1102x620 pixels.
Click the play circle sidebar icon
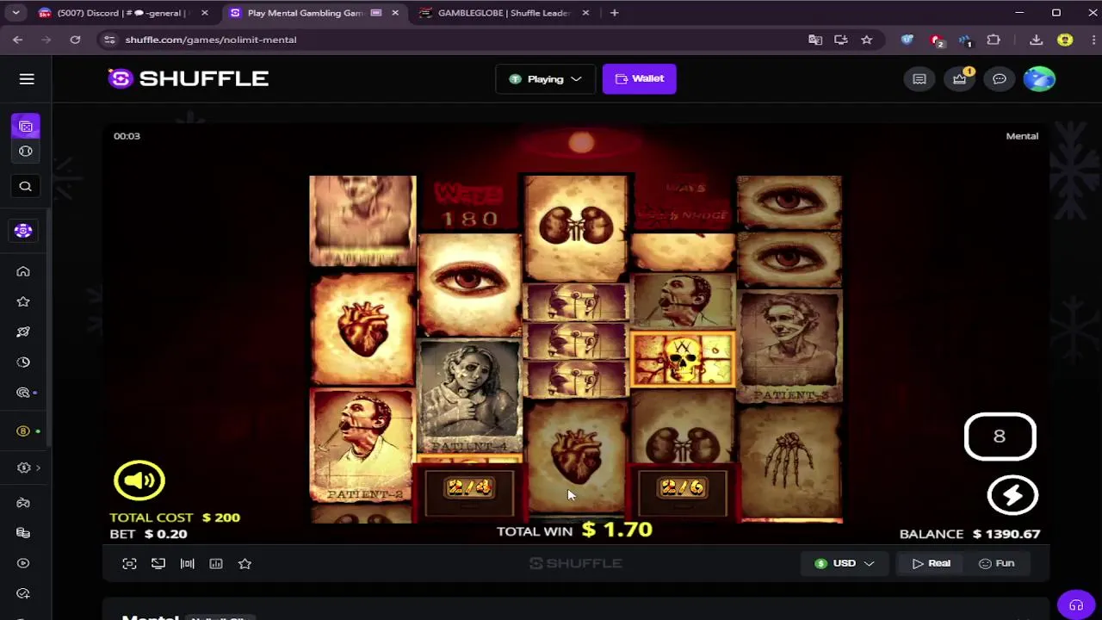pos(23,563)
